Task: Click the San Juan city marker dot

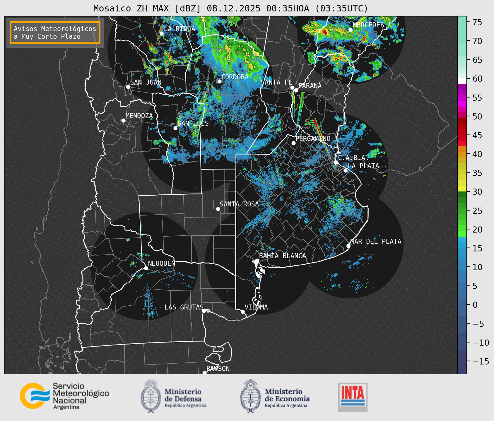Action: pos(128,87)
